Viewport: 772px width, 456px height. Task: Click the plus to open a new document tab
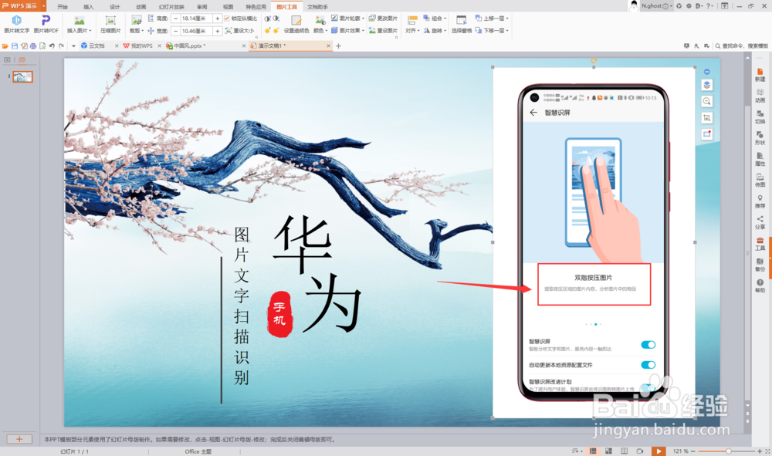click(338, 46)
